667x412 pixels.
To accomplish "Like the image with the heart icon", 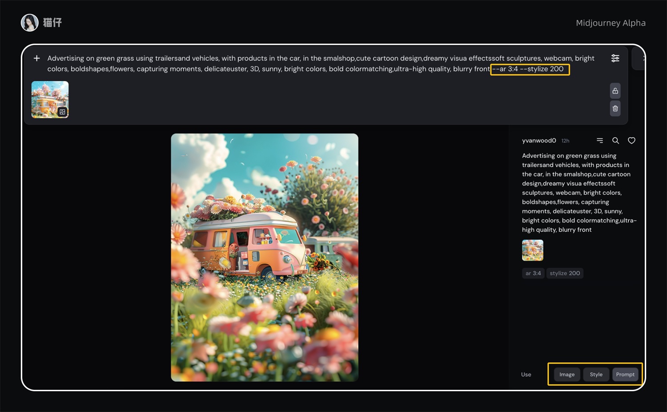I will [631, 141].
